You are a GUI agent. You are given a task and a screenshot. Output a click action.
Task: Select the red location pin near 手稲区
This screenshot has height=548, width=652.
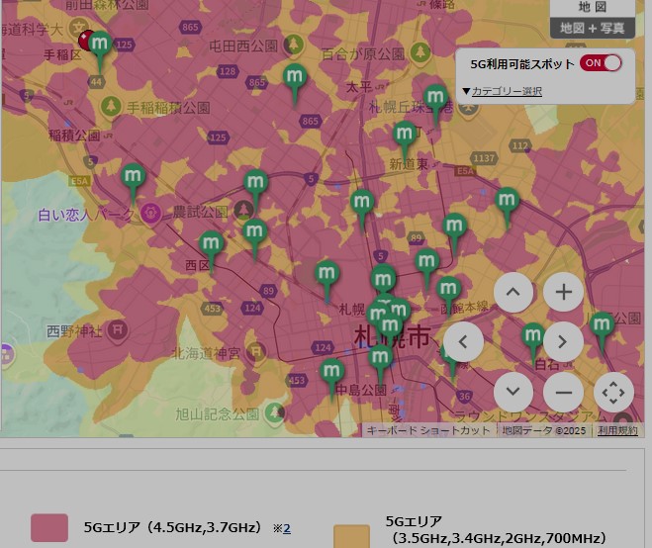click(x=86, y=41)
